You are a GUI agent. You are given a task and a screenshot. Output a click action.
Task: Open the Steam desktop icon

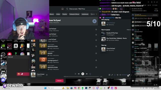3,63
